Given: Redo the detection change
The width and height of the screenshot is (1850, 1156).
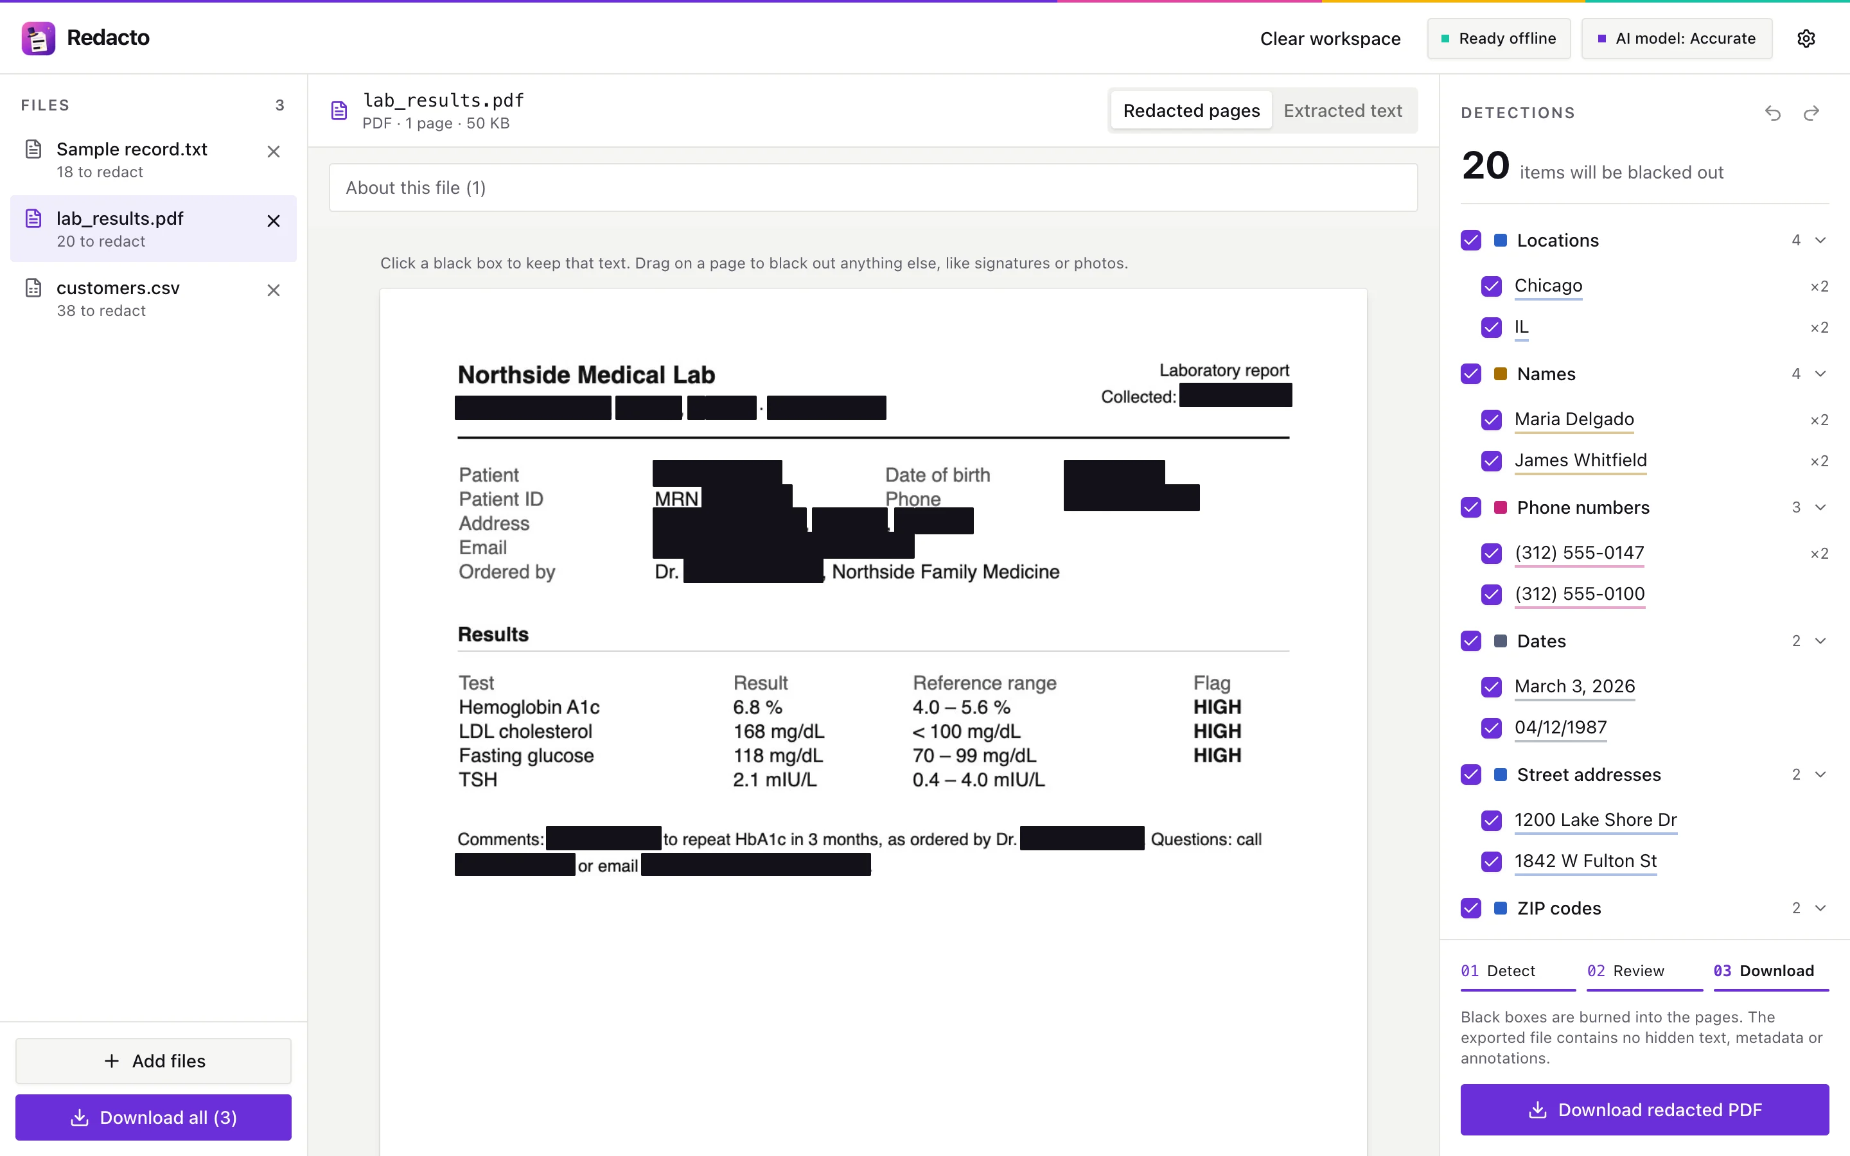Looking at the screenshot, I should click(1811, 113).
